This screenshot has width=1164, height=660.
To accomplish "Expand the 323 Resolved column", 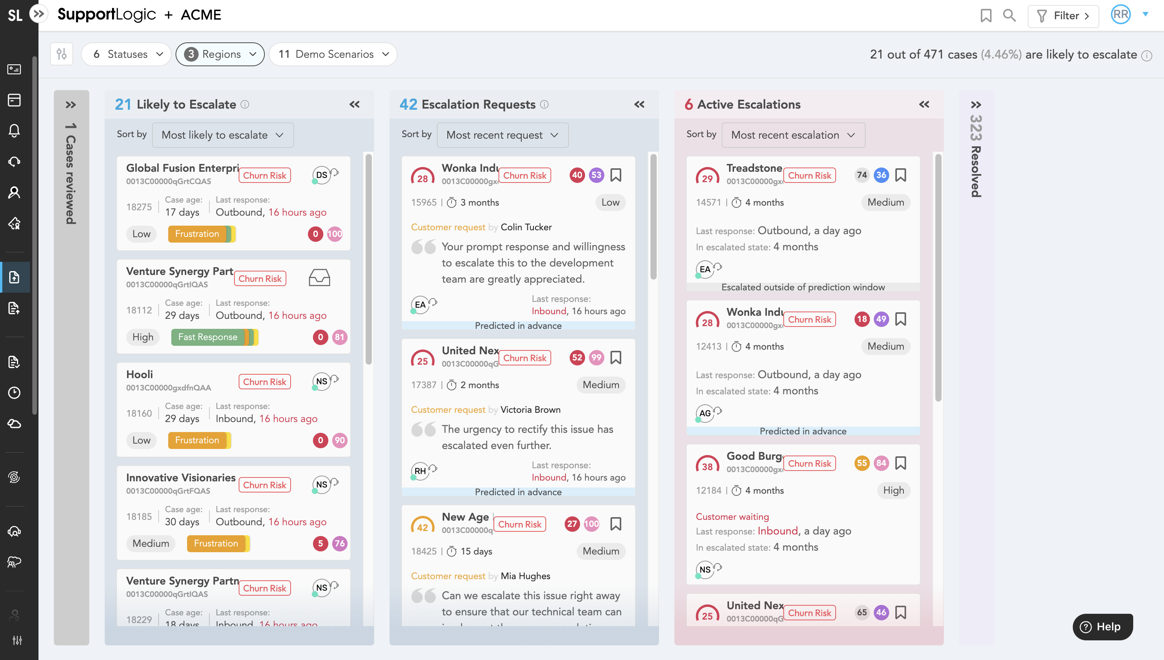I will (976, 105).
